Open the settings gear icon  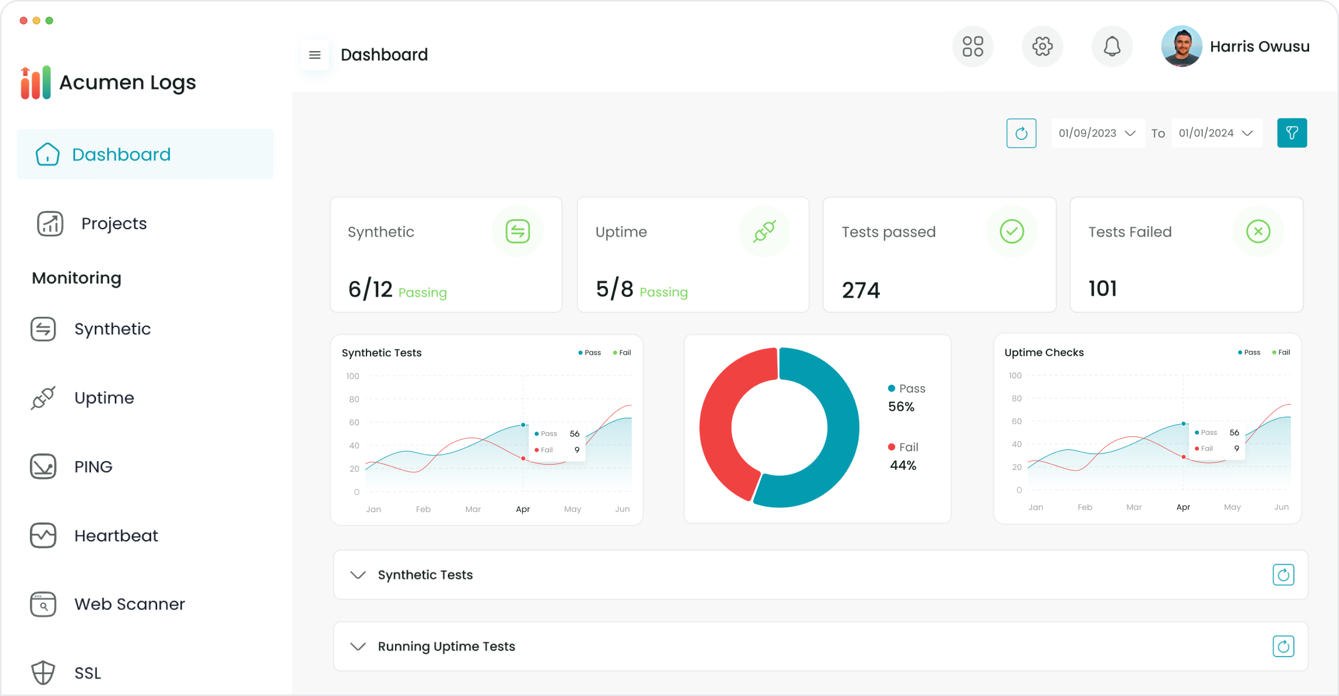click(1042, 46)
